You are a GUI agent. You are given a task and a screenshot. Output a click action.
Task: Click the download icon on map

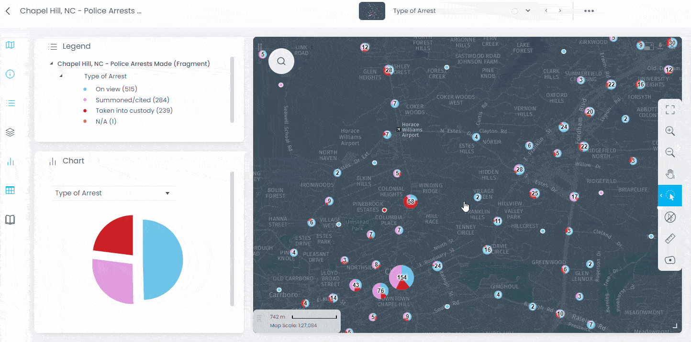coord(660,46)
